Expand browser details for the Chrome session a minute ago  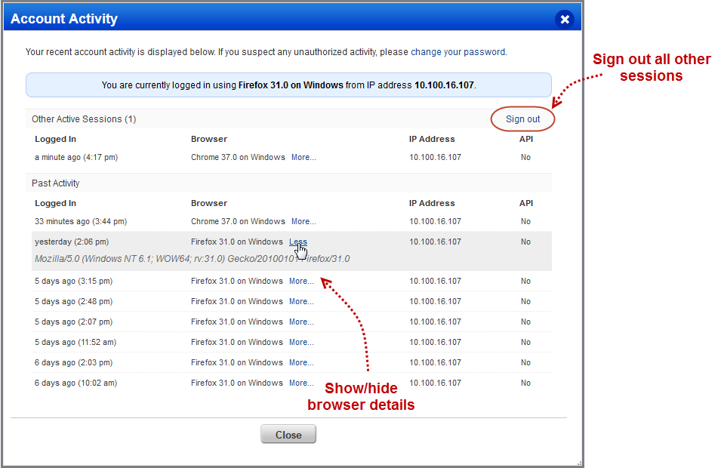coord(303,157)
